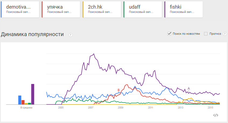Click purple fishki average bar
Viewport: 228px width, 123px height.
point(33,94)
